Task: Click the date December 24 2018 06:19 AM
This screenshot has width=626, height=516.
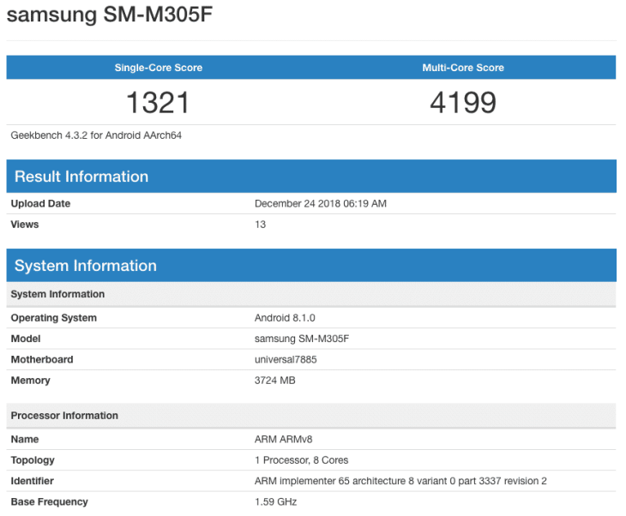Action: (321, 203)
